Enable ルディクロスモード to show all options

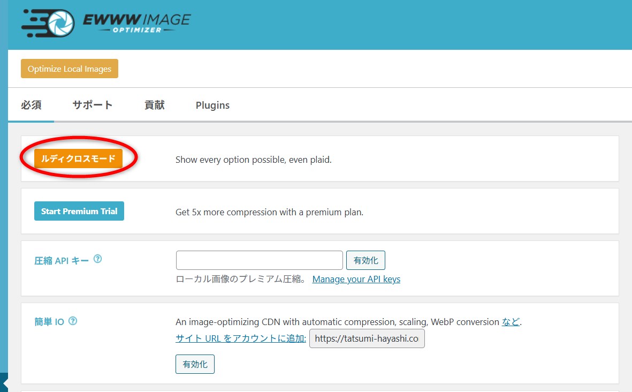coord(78,158)
